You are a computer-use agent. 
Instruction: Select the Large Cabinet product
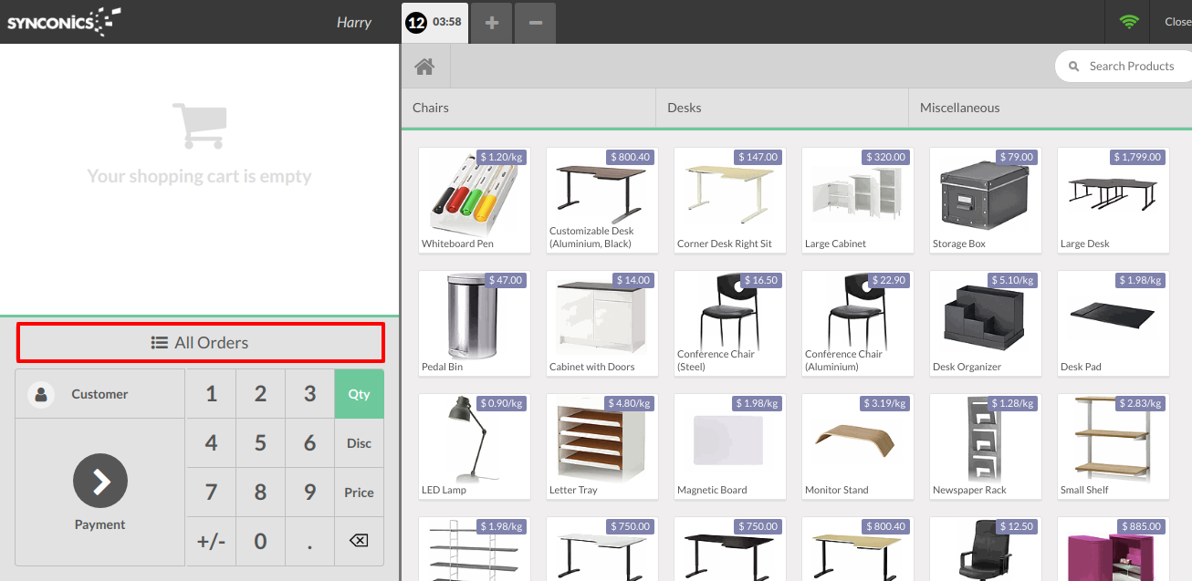(858, 201)
